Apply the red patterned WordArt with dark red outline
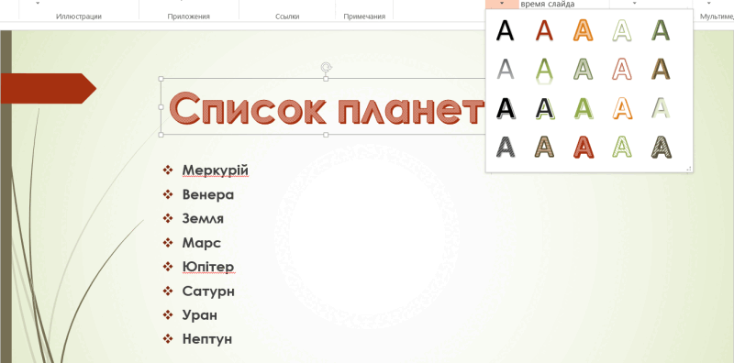734x363 pixels. click(584, 147)
